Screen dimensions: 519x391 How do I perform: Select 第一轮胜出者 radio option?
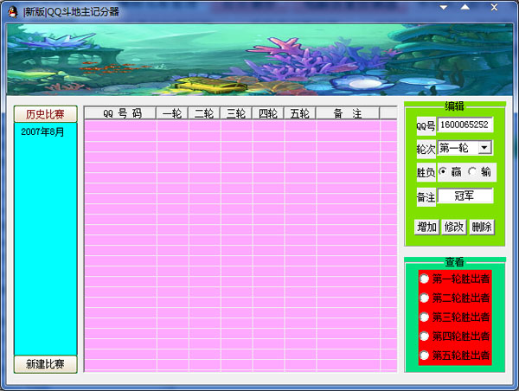pos(425,279)
